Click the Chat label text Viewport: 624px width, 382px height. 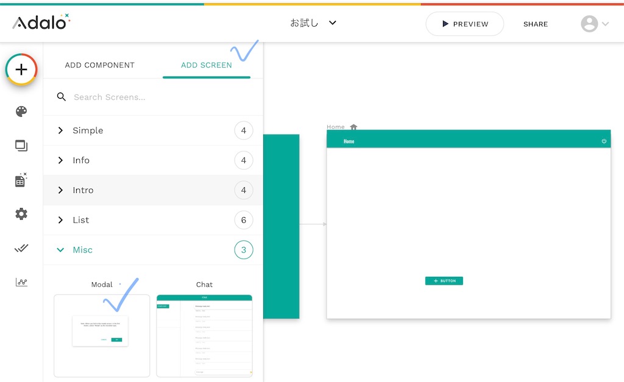[x=204, y=284]
